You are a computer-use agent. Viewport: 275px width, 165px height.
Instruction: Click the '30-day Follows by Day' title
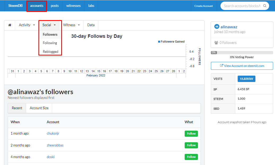pyautogui.click(x=97, y=36)
